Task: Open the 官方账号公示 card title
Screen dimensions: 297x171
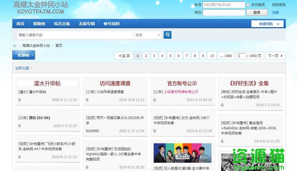Action: pos(182,84)
